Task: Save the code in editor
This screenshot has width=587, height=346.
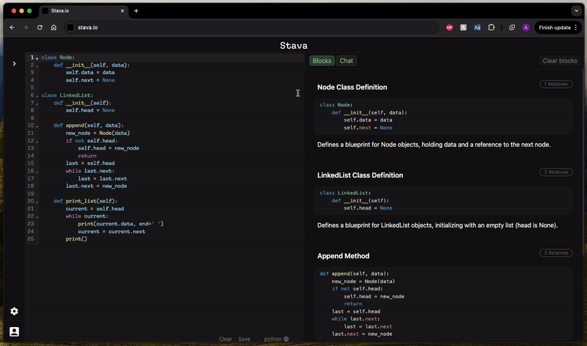Action: click(244, 339)
